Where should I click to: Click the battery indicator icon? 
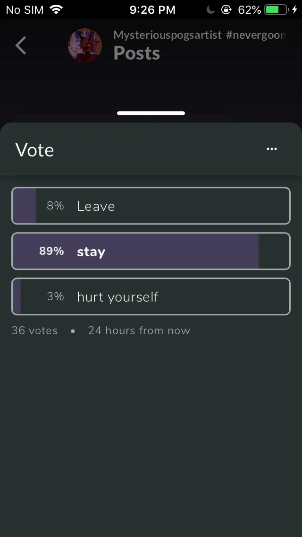point(276,9)
